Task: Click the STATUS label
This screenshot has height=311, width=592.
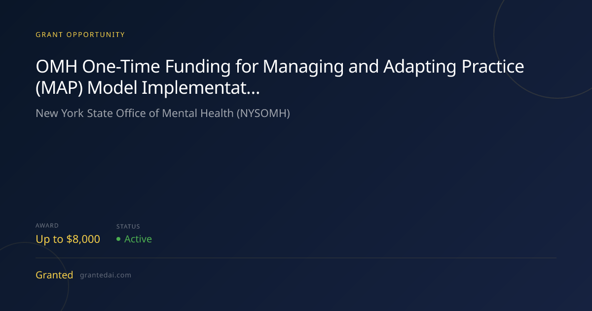Action: click(128, 227)
